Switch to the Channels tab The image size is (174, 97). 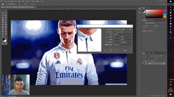point(148,53)
